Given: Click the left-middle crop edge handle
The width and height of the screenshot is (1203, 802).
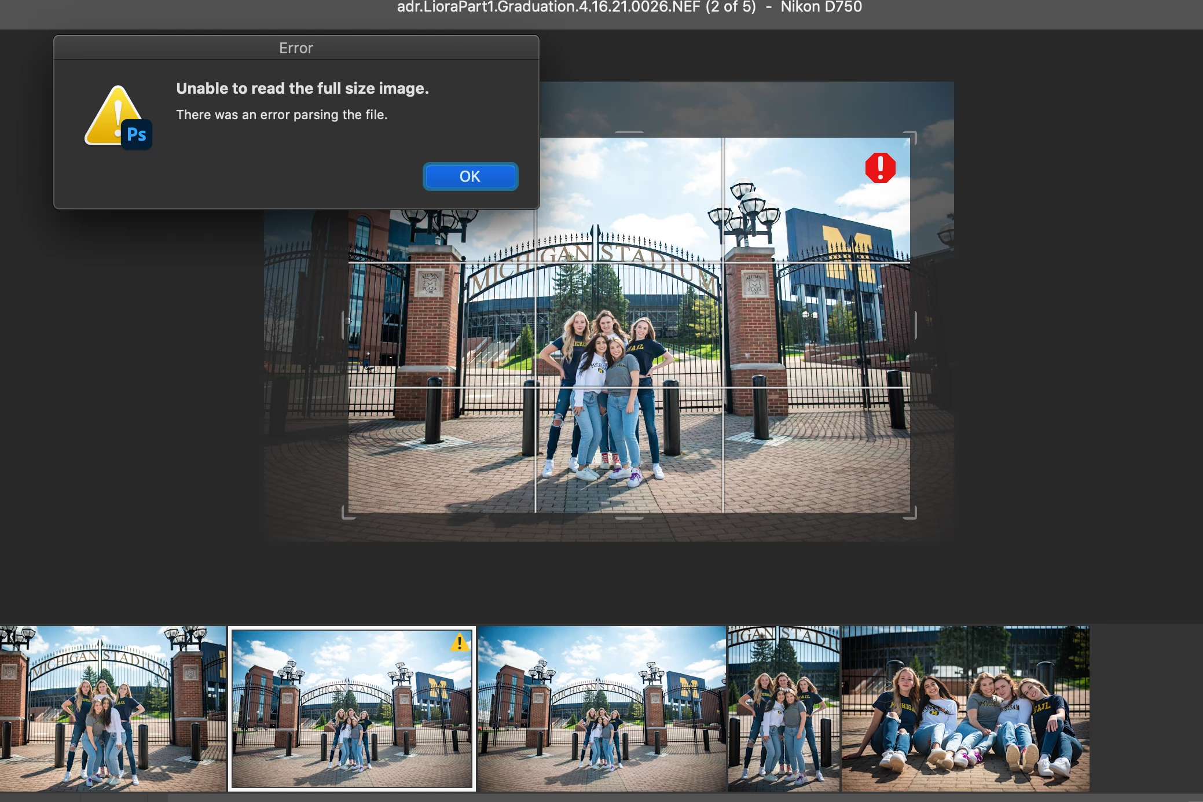Looking at the screenshot, I should point(344,325).
